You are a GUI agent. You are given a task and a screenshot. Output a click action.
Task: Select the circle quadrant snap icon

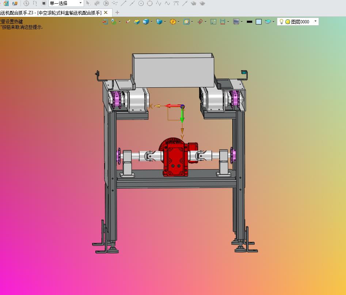click(x=150, y=3)
